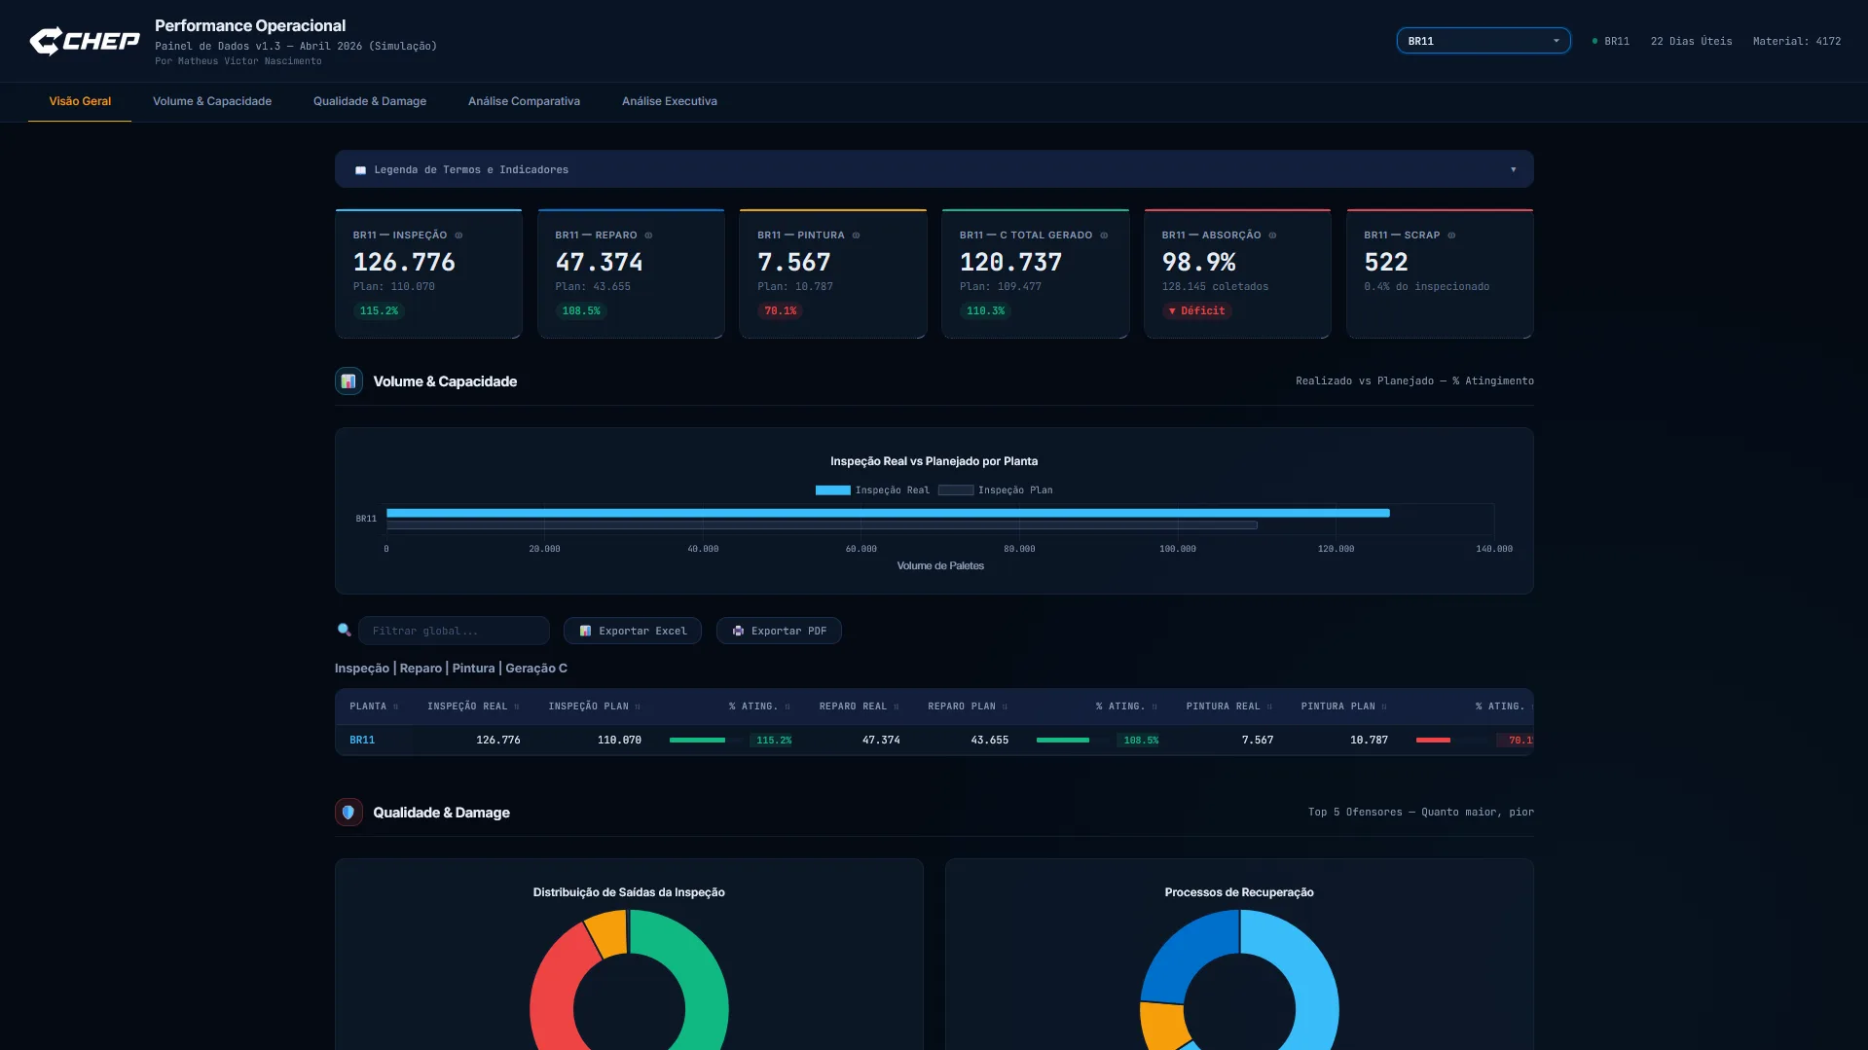Expand Legenda de Termos e Indicadores

[x=934, y=169]
